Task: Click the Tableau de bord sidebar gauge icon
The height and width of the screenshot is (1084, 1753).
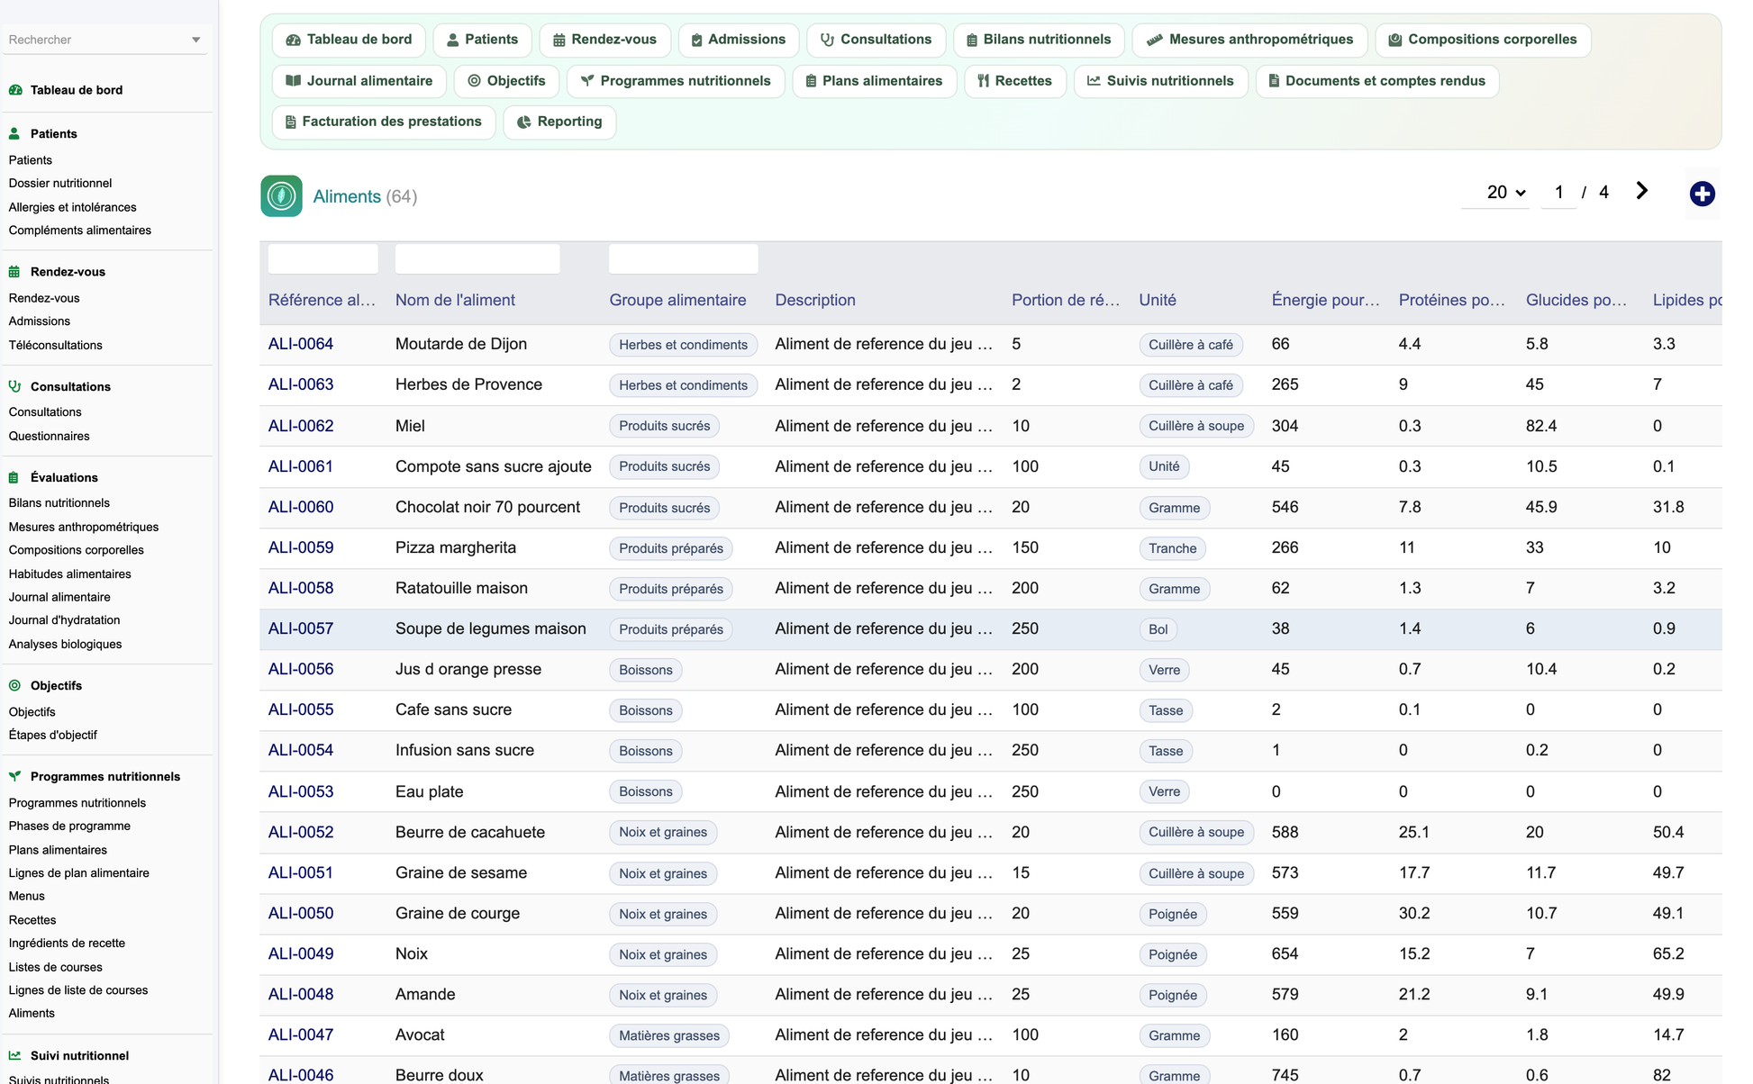Action: [x=15, y=90]
